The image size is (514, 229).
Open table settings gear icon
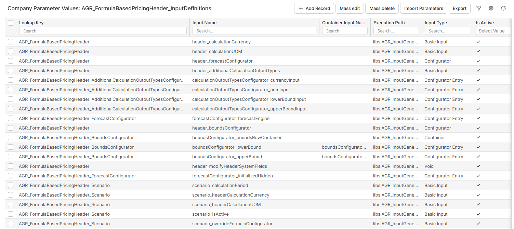pyautogui.click(x=491, y=8)
